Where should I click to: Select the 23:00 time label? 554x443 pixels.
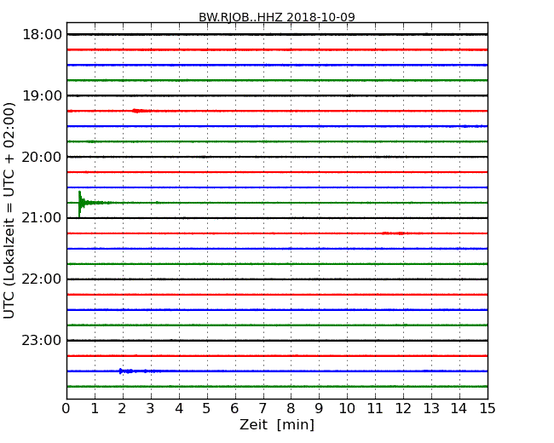(42, 340)
